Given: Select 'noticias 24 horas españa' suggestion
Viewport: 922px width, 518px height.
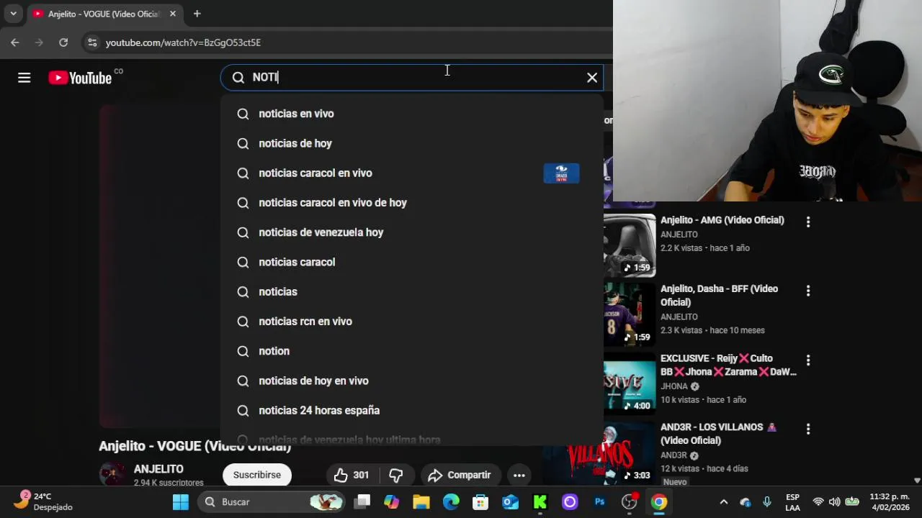Looking at the screenshot, I should (411, 410).
